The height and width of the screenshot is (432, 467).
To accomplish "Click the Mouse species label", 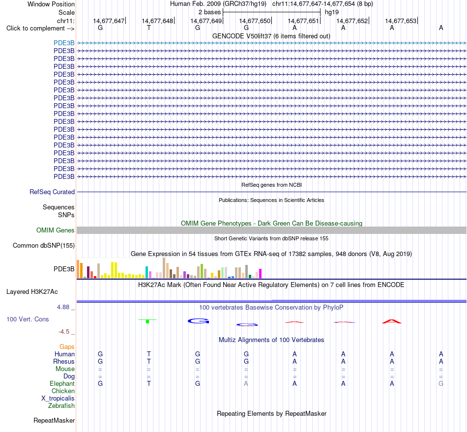I will coord(65,369).
